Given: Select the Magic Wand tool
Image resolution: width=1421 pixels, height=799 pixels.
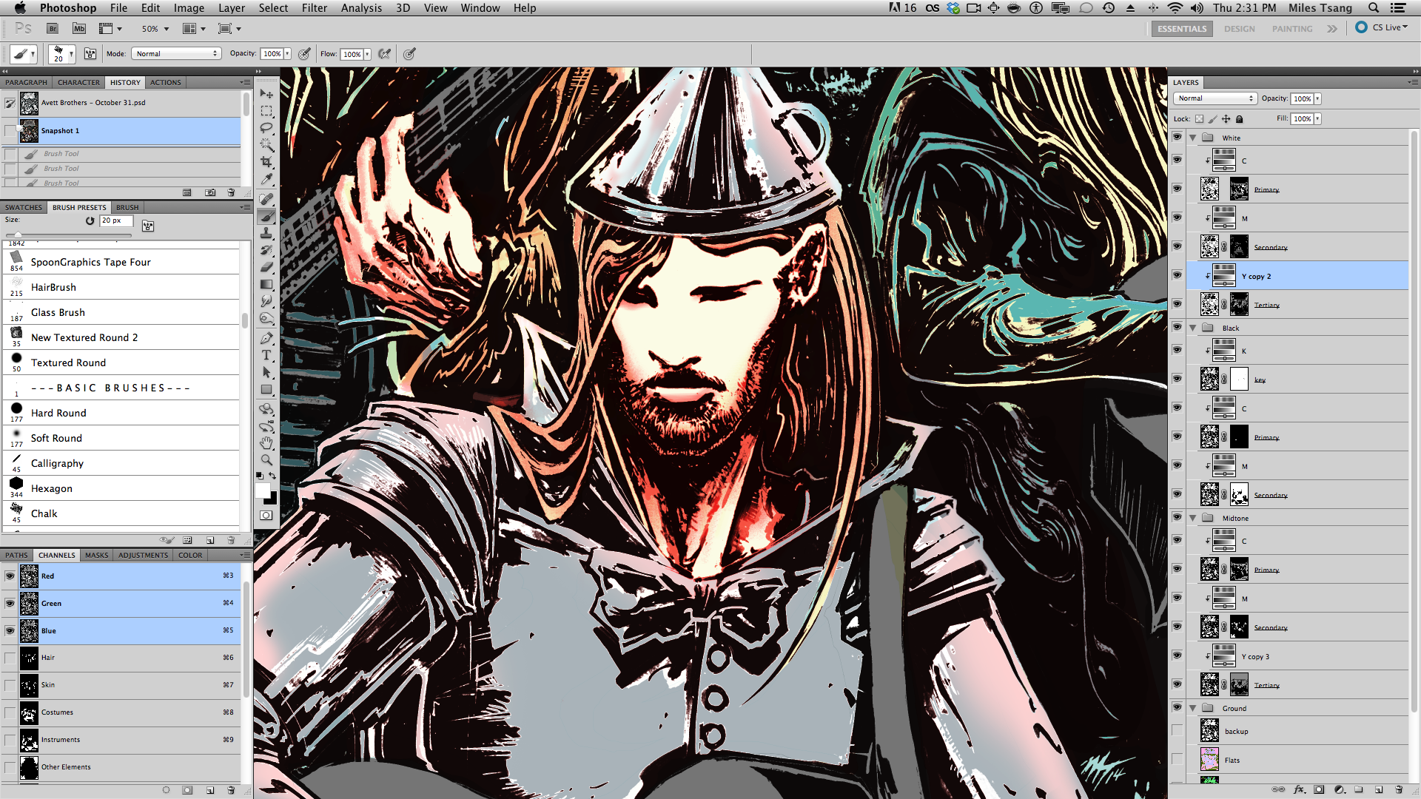Looking at the screenshot, I should (x=266, y=145).
